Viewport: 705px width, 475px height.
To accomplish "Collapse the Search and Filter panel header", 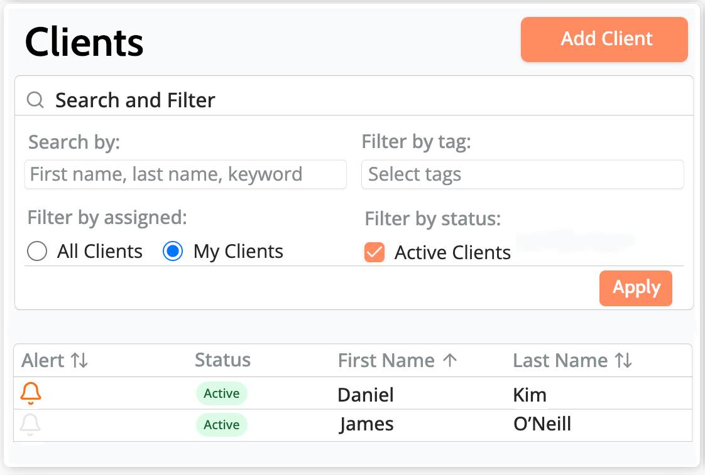I will pyautogui.click(x=135, y=100).
